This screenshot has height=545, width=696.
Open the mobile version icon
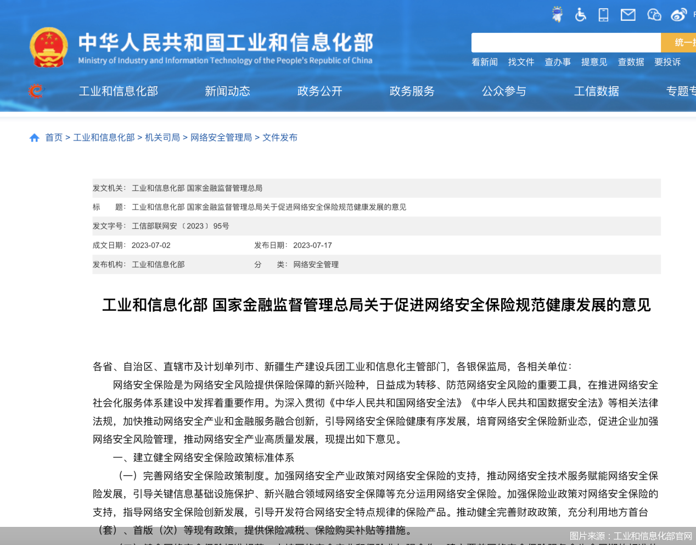(603, 15)
